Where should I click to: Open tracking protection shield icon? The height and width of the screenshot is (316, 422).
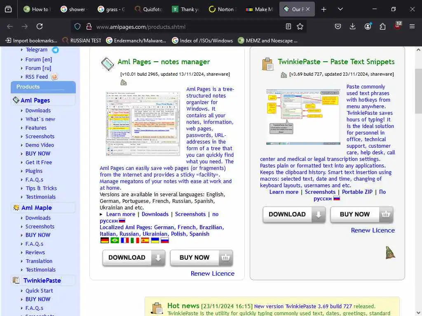coord(77,27)
